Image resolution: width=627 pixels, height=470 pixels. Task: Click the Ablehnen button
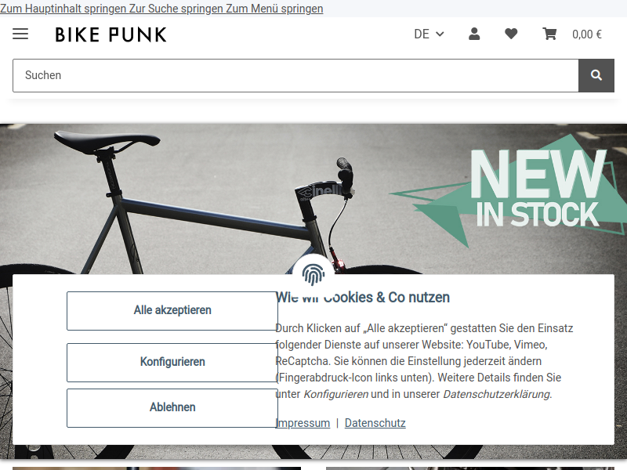(172, 407)
